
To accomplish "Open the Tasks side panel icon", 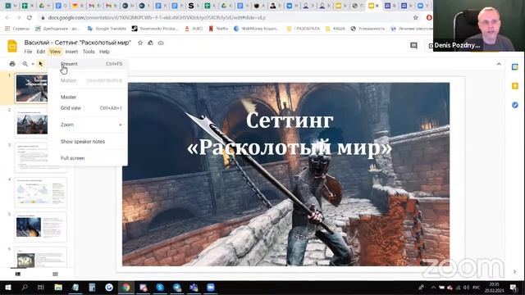I will point(515,105).
